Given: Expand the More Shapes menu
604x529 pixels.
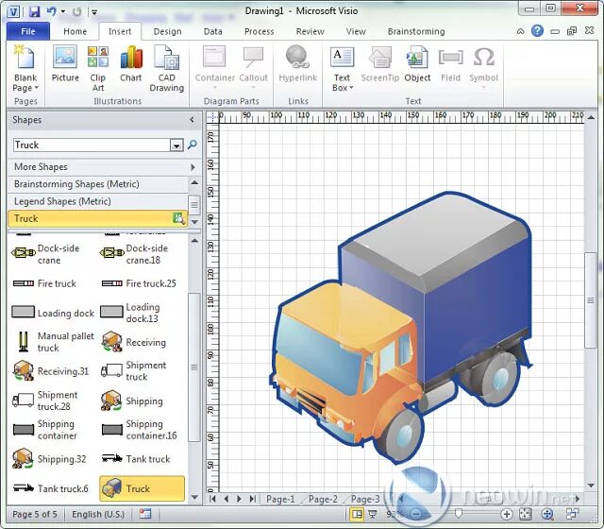Looking at the screenshot, I should 104,167.
